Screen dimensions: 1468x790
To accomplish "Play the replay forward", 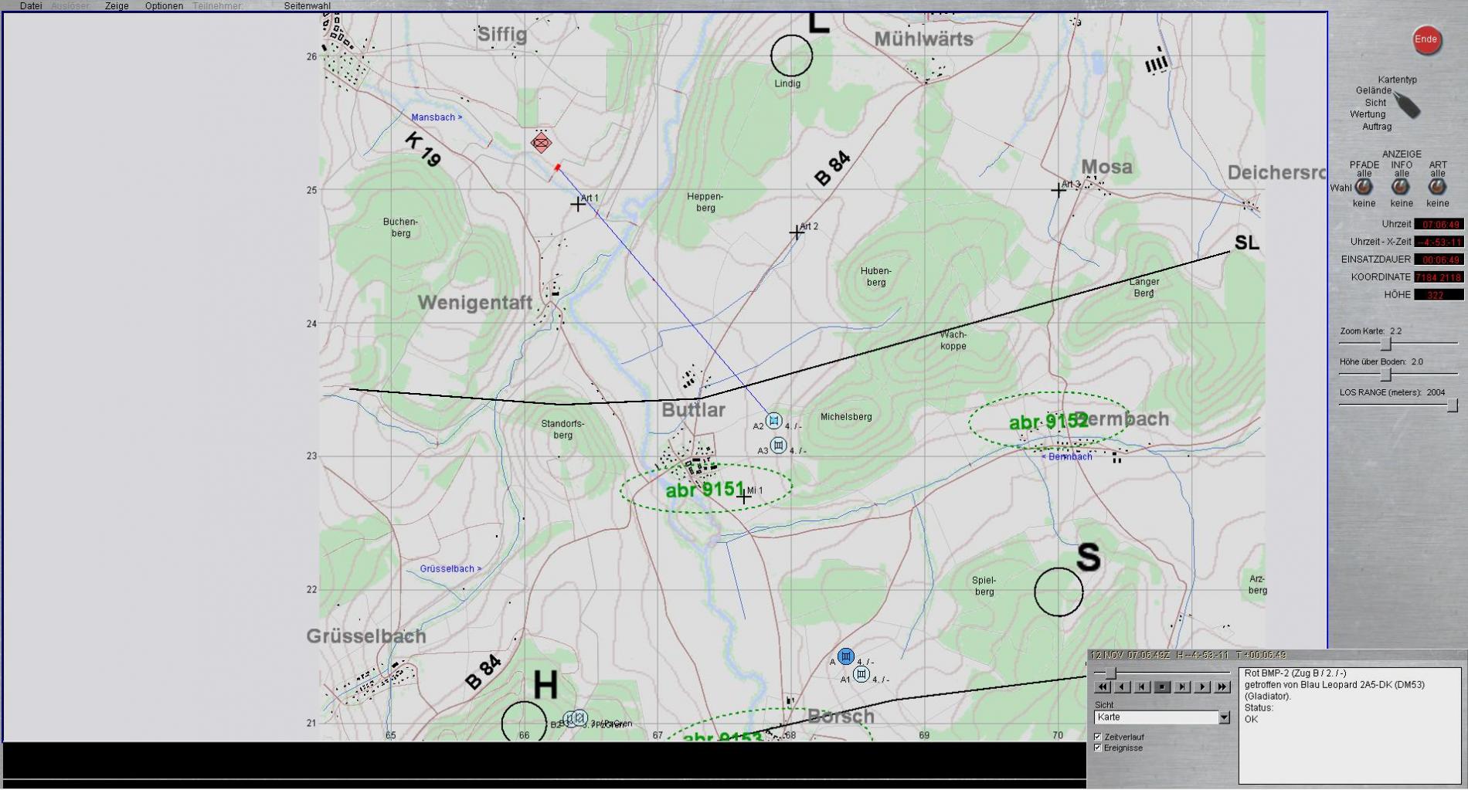I will (1201, 687).
